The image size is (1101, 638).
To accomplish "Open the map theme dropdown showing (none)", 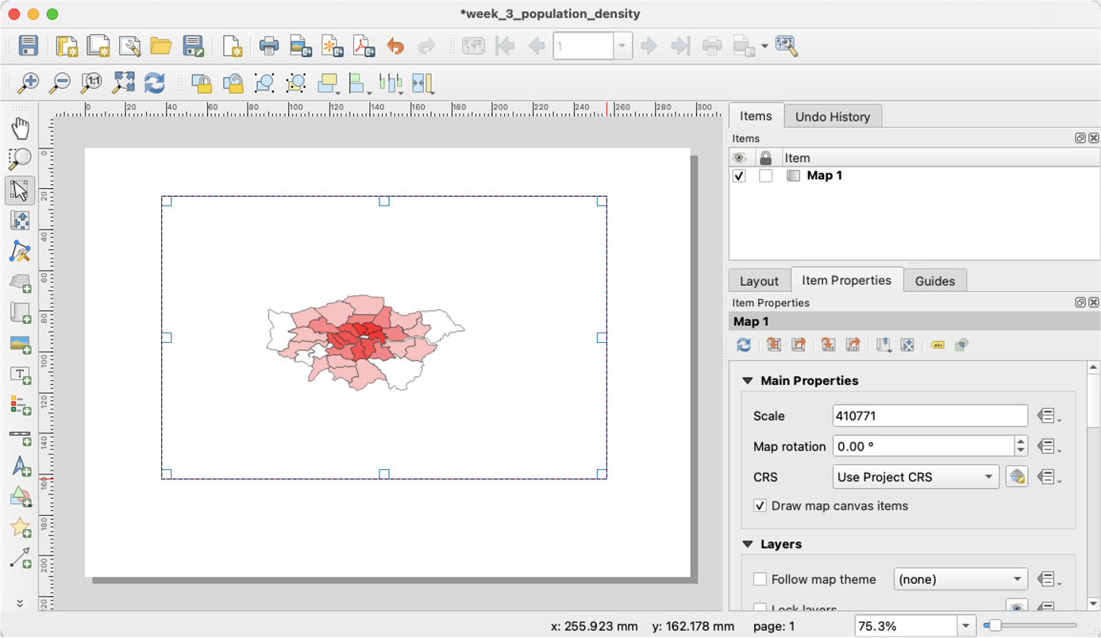I will (960, 579).
